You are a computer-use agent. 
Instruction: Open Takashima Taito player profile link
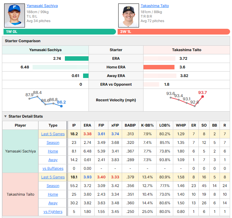click(x=155, y=6)
